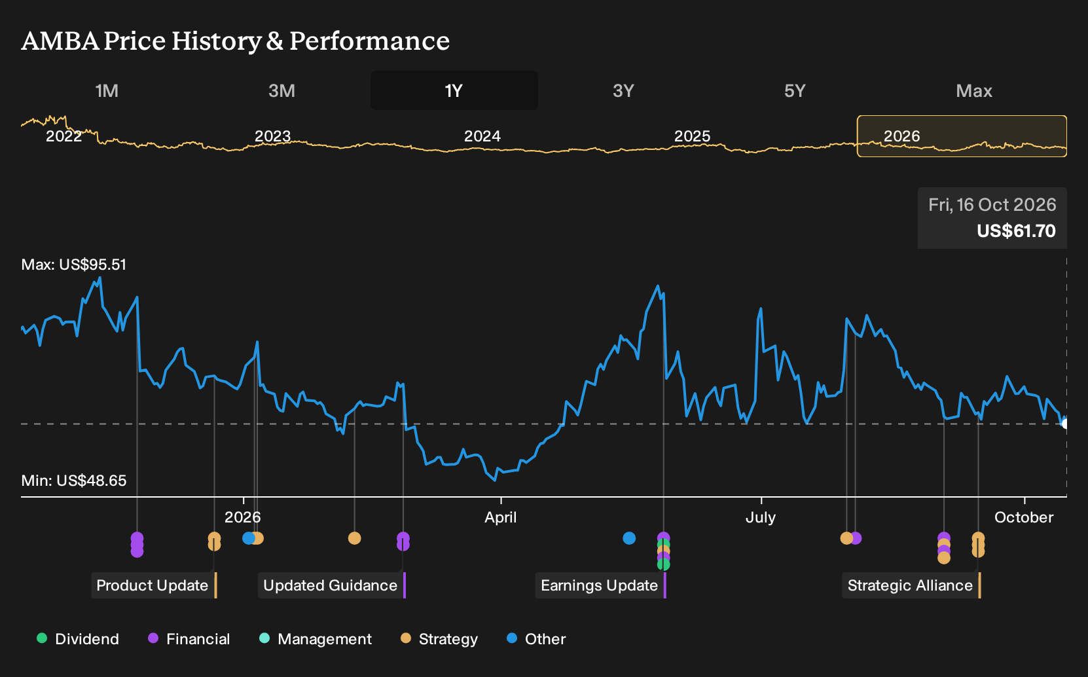
Task: Click the blue Other event dot before Earnings Update
Action: [x=629, y=538]
